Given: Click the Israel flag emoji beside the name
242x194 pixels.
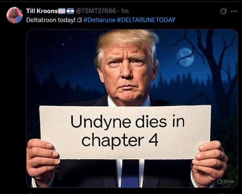Looking at the screenshot, I should tap(70, 11).
